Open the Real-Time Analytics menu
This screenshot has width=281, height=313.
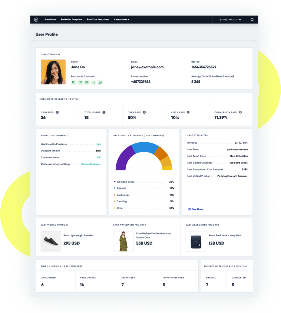98,20
